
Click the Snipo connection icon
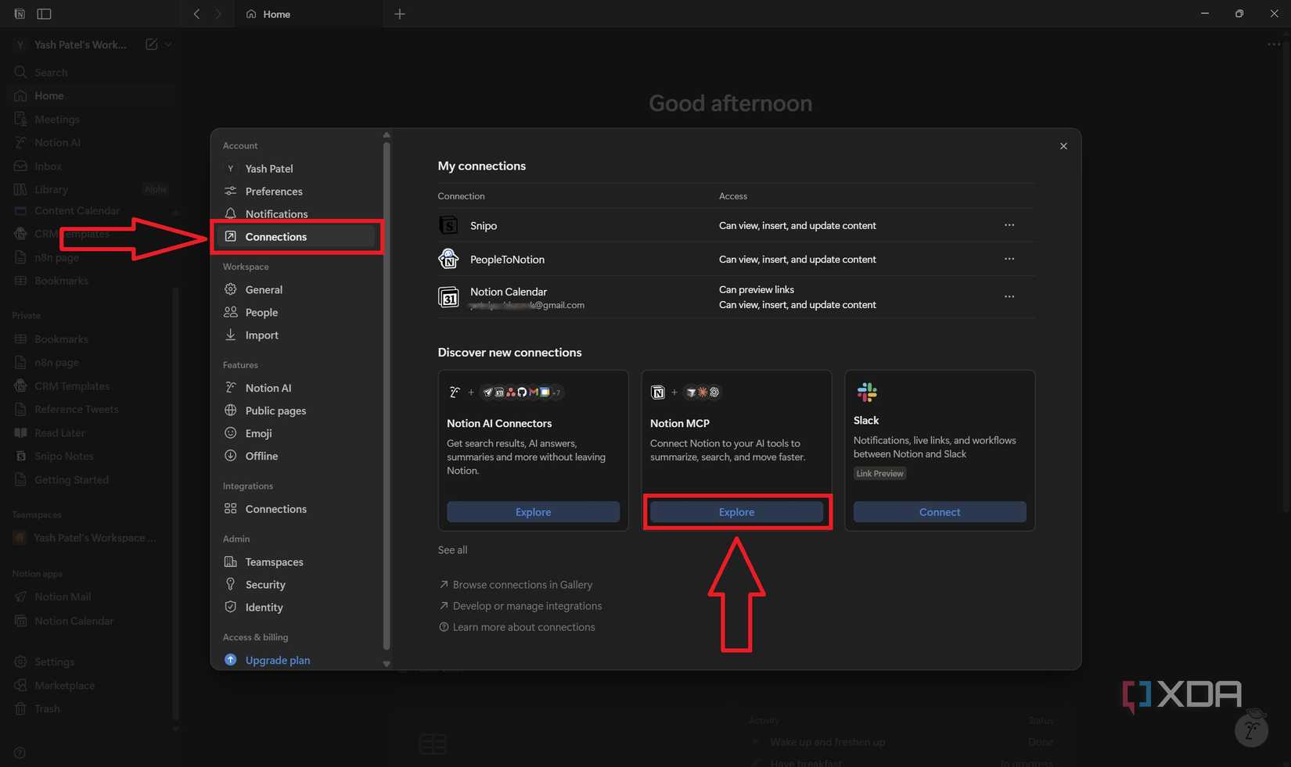click(x=448, y=225)
